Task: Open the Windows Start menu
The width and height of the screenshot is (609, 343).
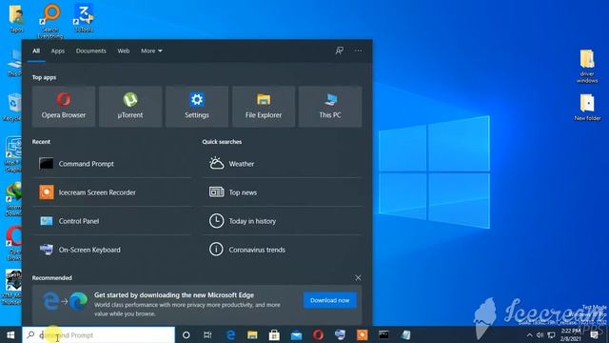Action: (10, 334)
